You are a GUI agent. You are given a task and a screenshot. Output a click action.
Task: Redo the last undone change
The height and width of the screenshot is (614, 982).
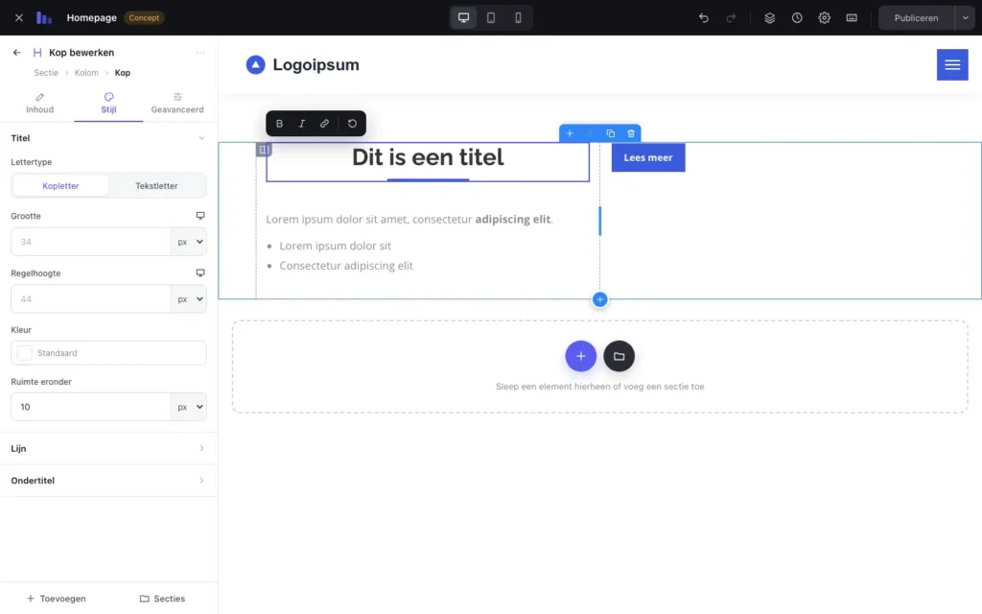tap(731, 17)
